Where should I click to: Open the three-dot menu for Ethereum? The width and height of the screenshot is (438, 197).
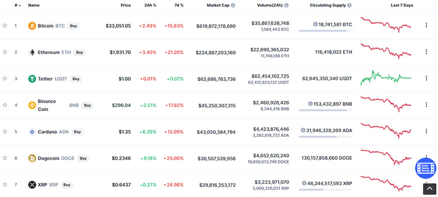[x=426, y=51]
